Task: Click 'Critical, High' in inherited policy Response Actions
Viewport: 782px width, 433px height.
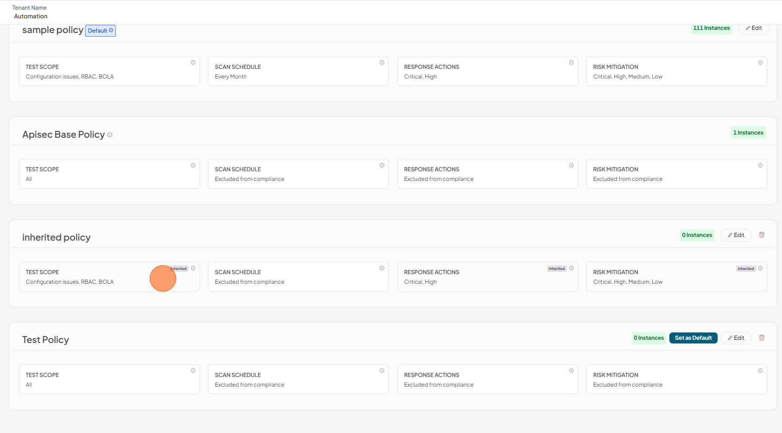Action: pos(420,282)
